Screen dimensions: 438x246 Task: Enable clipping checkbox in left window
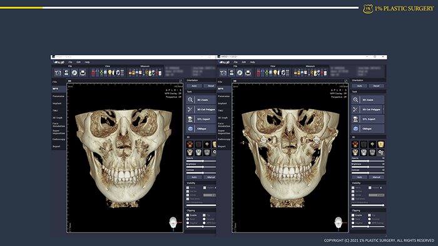point(188,215)
